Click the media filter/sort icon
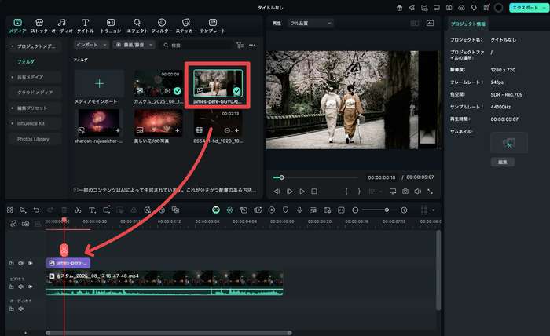The height and width of the screenshot is (336, 550). coord(240,45)
